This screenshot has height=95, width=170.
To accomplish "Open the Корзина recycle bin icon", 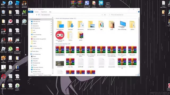I will pos(3,13).
